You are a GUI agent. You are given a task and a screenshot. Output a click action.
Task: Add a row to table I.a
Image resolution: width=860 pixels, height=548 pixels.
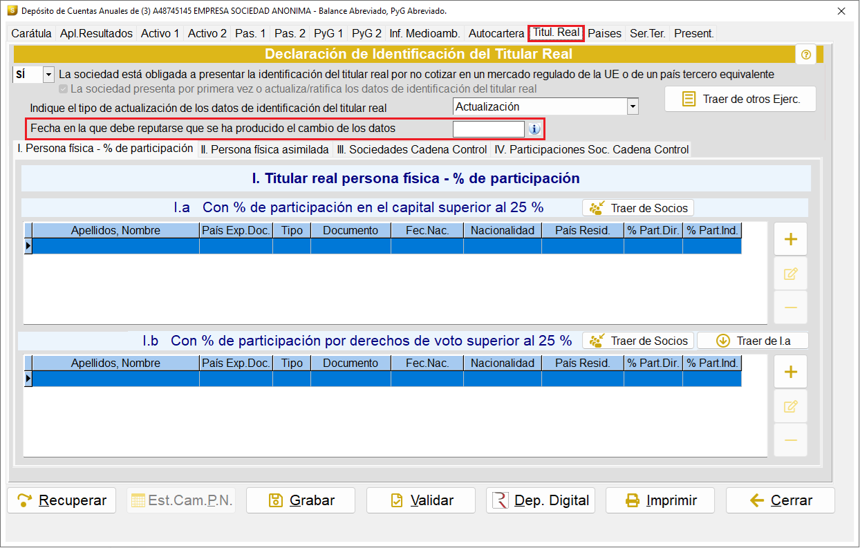791,240
